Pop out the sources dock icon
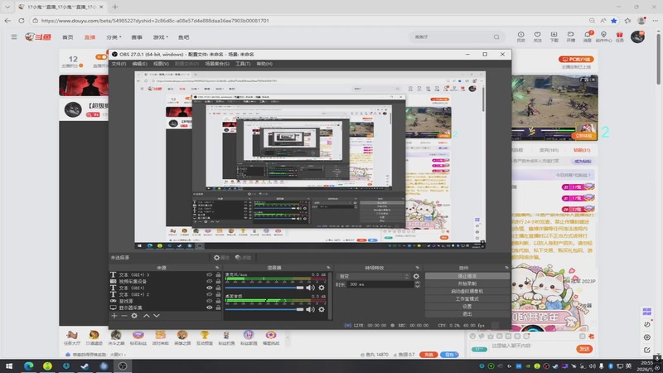 [217, 267]
